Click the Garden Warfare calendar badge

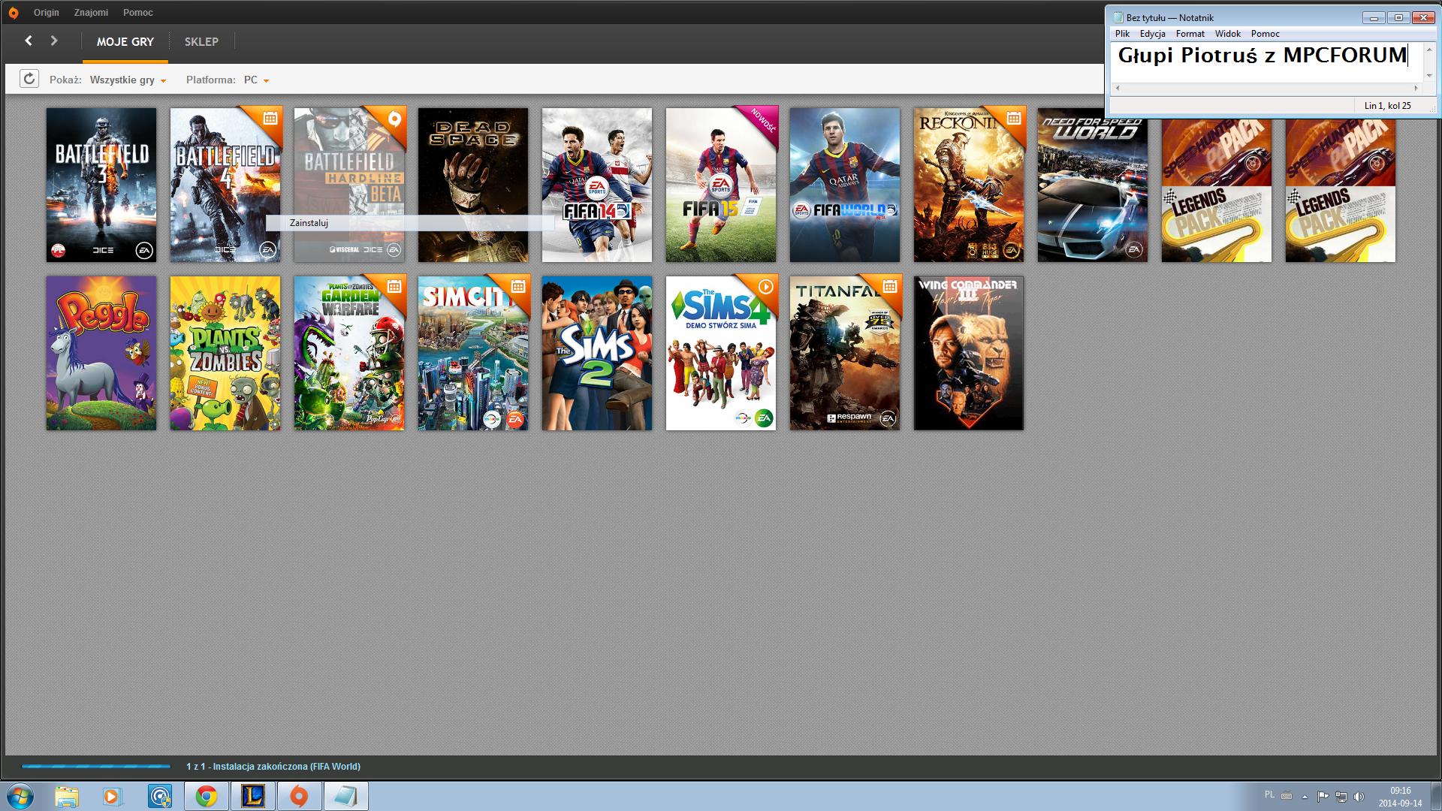tap(394, 286)
